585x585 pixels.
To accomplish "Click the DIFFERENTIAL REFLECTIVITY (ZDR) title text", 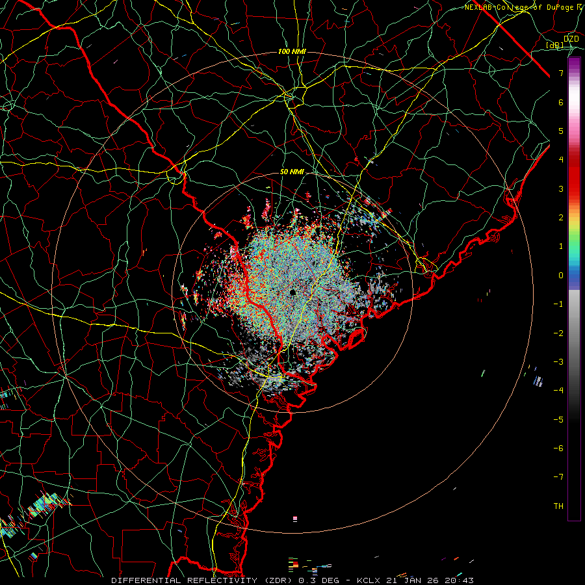I will (203, 580).
